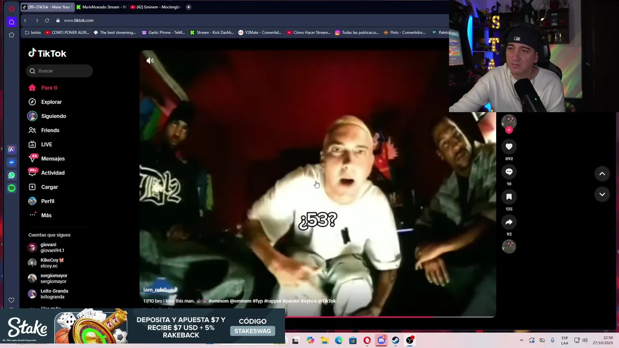The image size is (619, 348).
Task: Open Y2Mate - Convertid... bookmark
Action: click(x=260, y=32)
